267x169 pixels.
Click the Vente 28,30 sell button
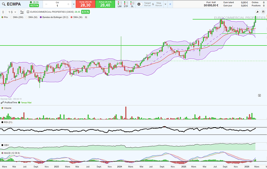click(x=85, y=5)
